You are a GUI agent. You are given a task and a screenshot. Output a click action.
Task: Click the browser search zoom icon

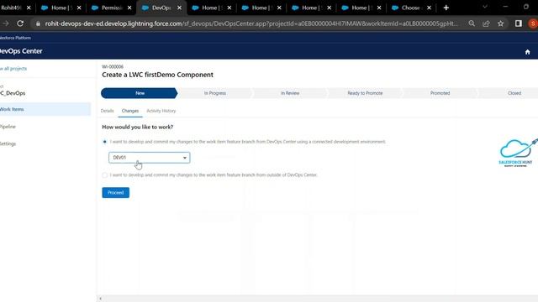[x=472, y=23]
